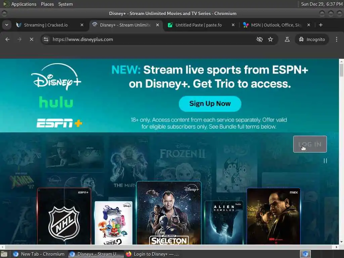Click the scroll left arrow on the horizontal scrollbar
The width and height of the screenshot is (344, 258).
[x=2, y=247]
